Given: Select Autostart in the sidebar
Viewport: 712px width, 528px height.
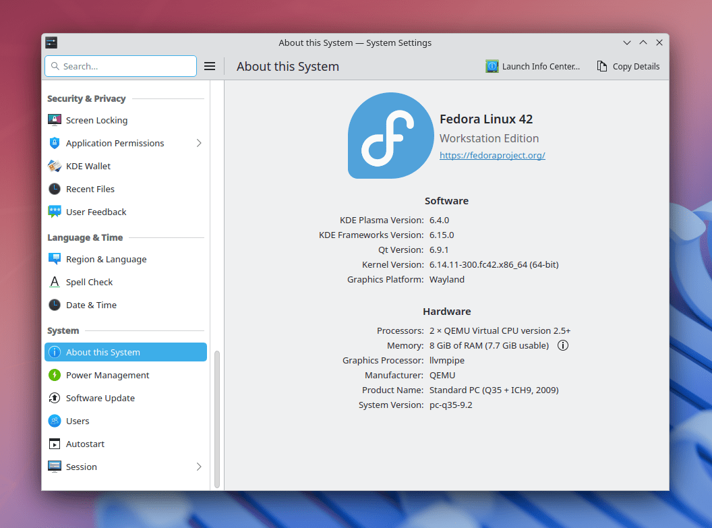Looking at the screenshot, I should [126, 444].
